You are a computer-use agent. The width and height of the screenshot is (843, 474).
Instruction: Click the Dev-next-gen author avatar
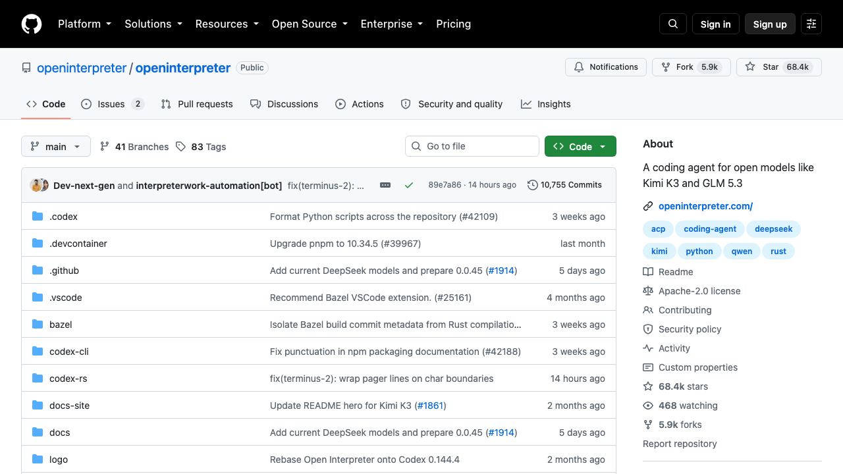pyautogui.click(x=36, y=185)
